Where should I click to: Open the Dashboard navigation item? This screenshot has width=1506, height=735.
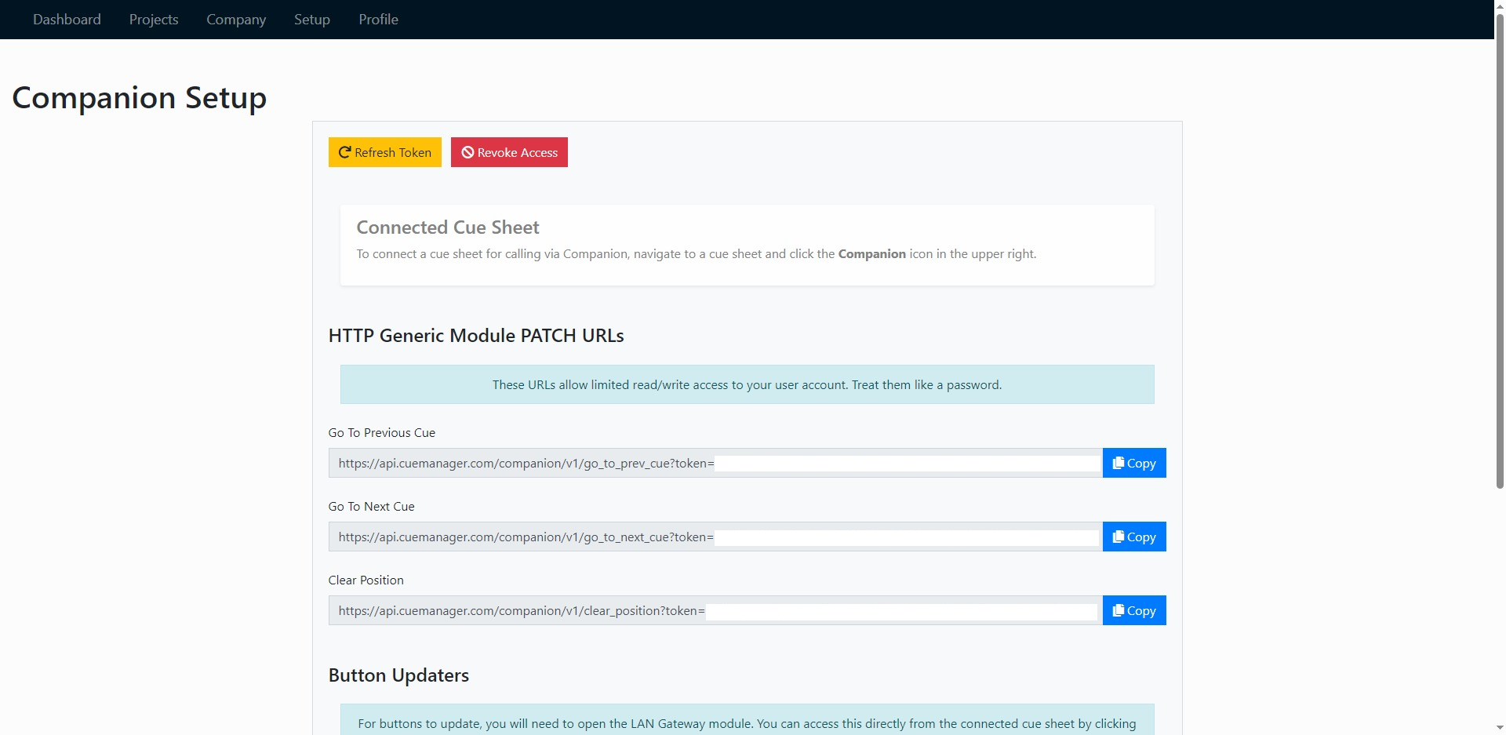click(x=67, y=19)
